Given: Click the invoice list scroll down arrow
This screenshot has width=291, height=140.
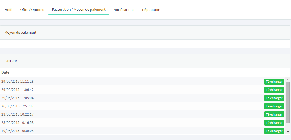Looking at the screenshot, I should click(x=288, y=132).
